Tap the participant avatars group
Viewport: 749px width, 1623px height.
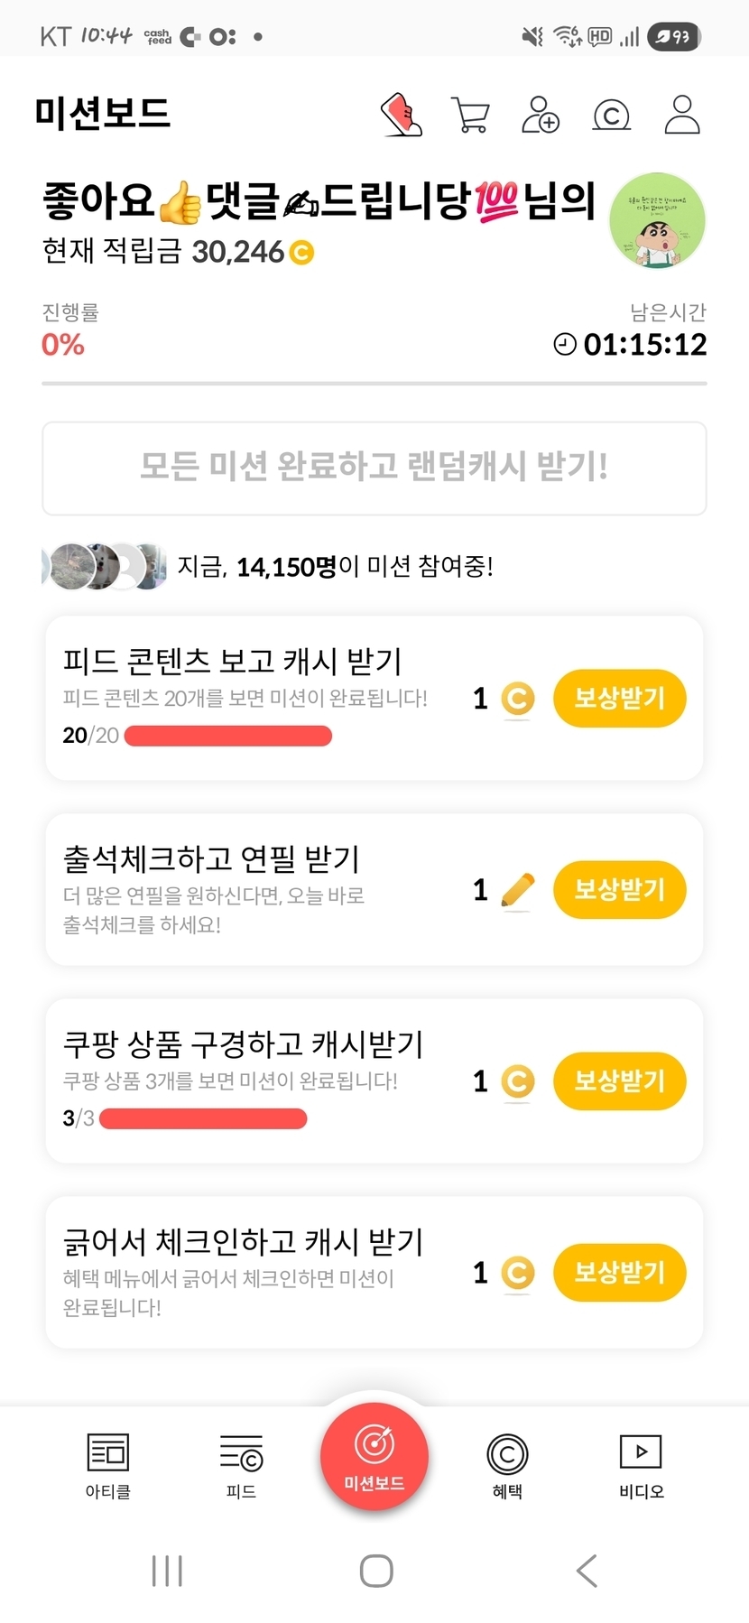pos(105,567)
